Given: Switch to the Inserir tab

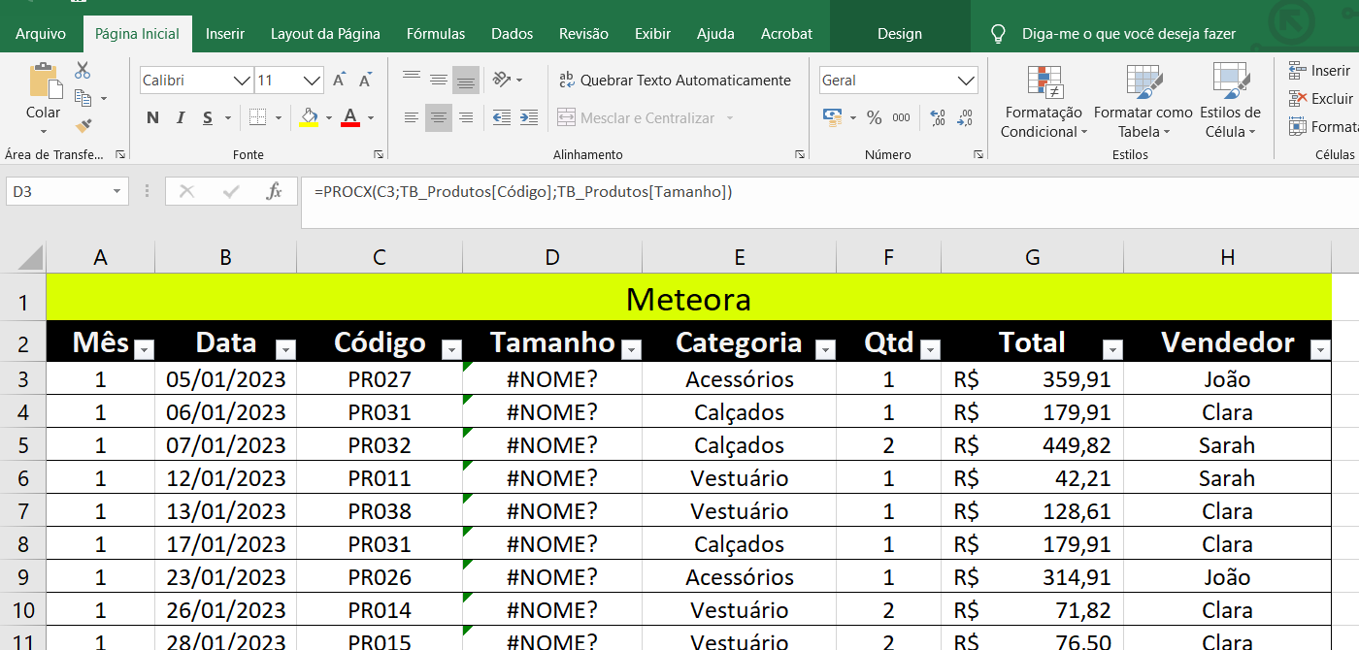Looking at the screenshot, I should tap(225, 34).
